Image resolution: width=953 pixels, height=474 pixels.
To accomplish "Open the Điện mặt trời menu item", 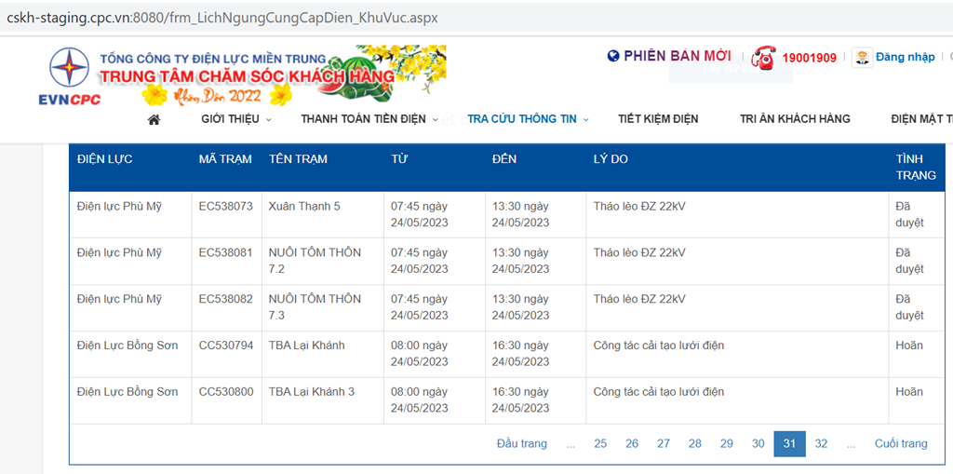I will (x=922, y=119).
